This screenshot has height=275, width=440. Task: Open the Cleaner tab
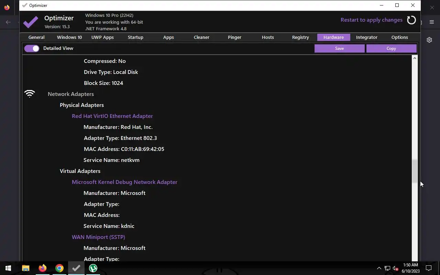coord(201,37)
